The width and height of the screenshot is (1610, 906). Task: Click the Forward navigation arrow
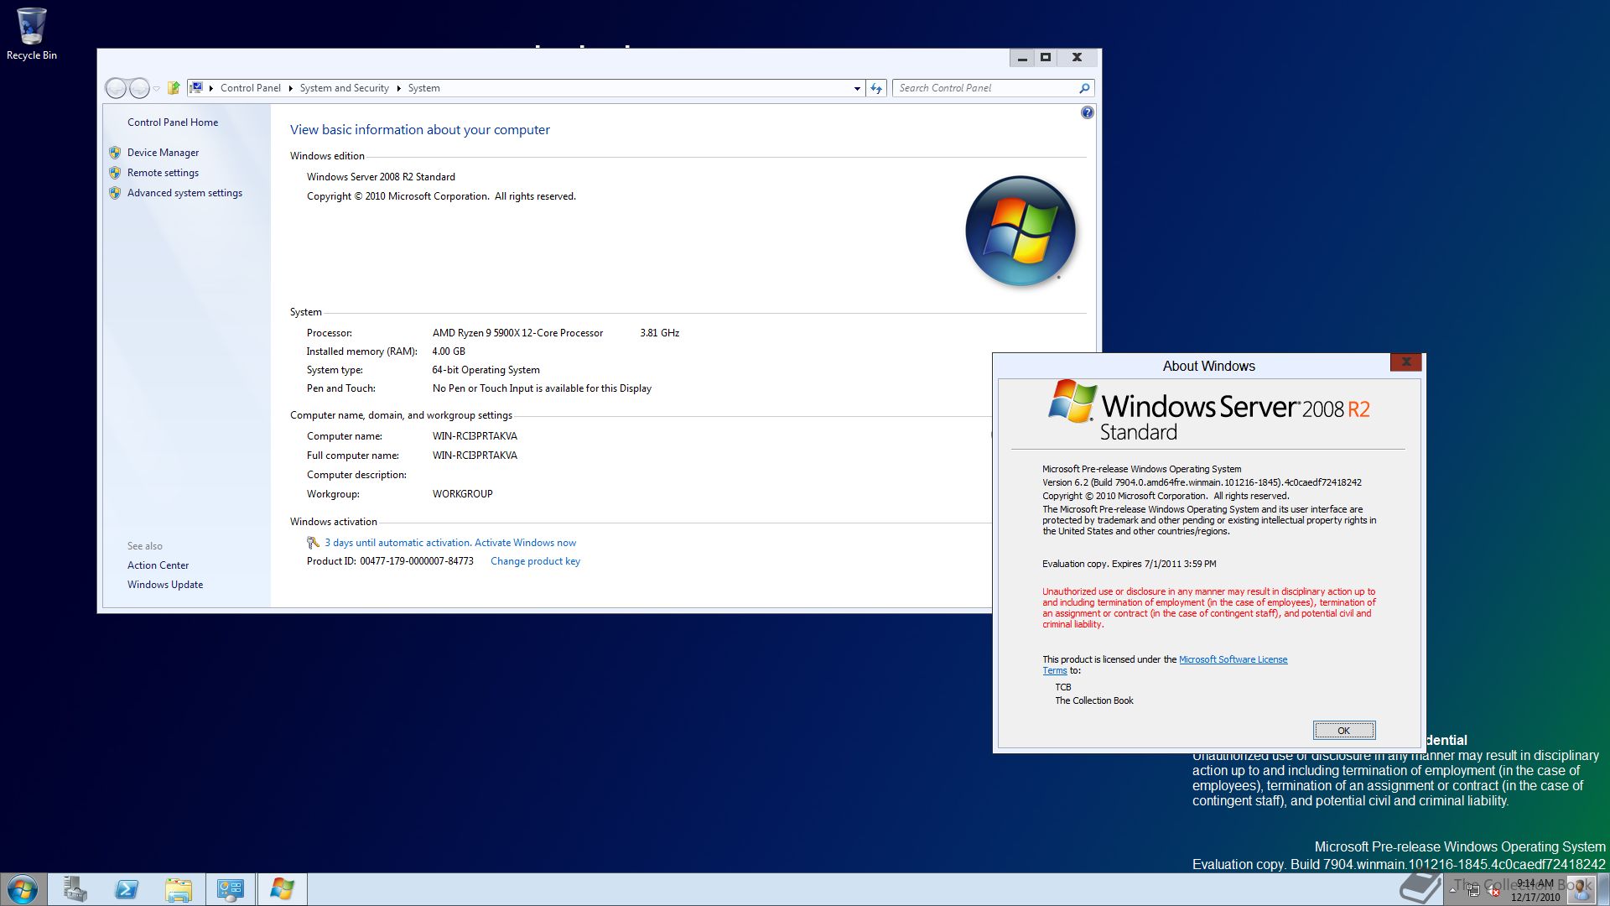click(x=139, y=88)
